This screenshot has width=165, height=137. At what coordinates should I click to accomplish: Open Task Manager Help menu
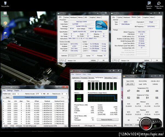pyautogui.click(x=89, y=74)
